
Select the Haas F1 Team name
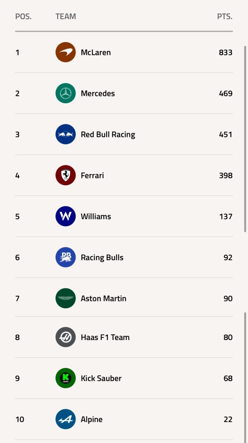click(x=105, y=337)
